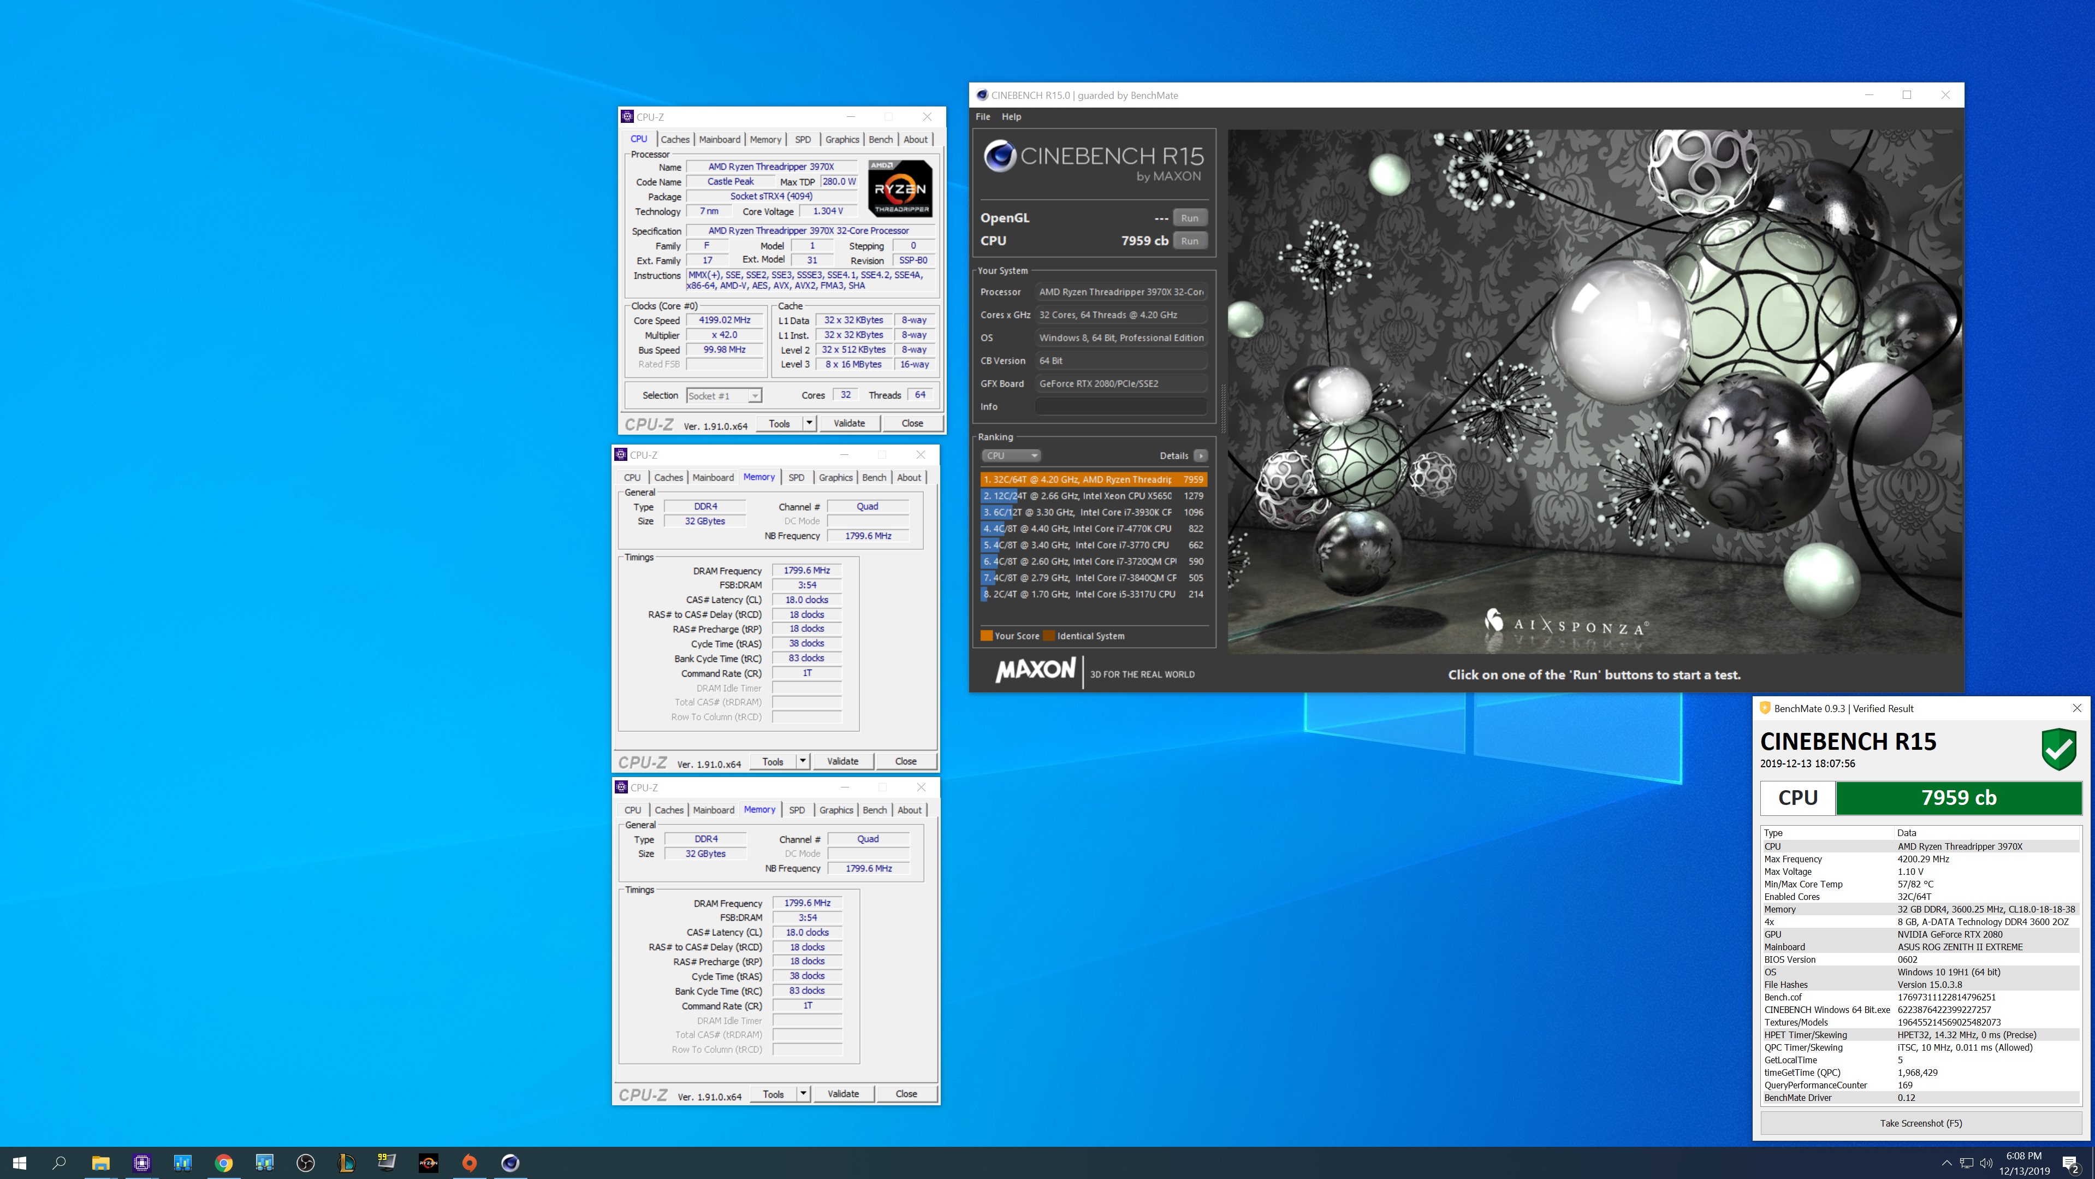Open the Socket #1 selection dropdown

pyautogui.click(x=724, y=395)
